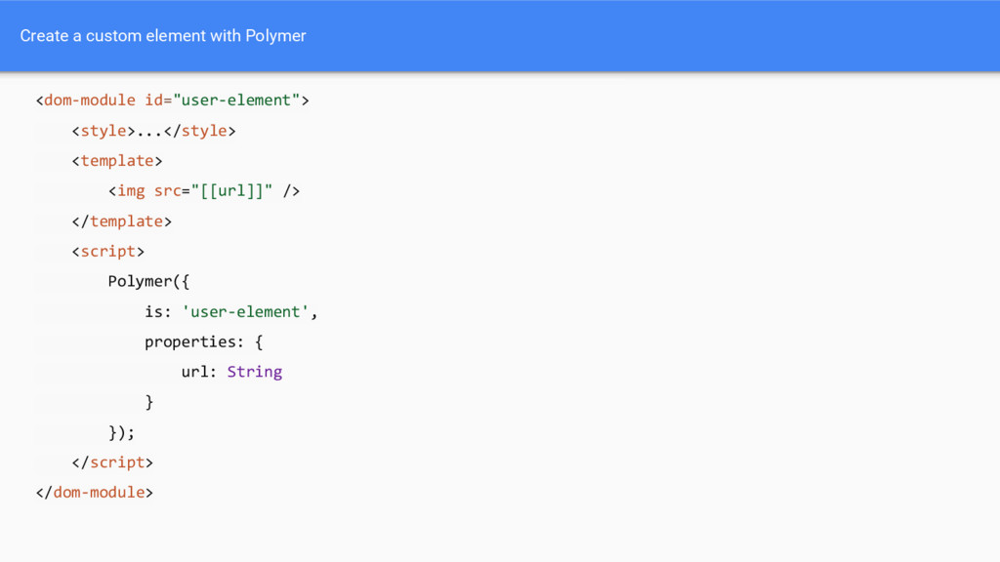Image resolution: width=1000 pixels, height=562 pixels.
Task: Click the opening <script> tag line
Action: pyautogui.click(x=108, y=251)
